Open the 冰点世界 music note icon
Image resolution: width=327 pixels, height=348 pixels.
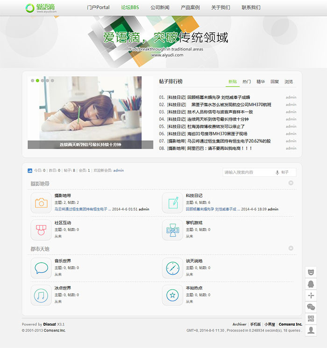point(41,295)
